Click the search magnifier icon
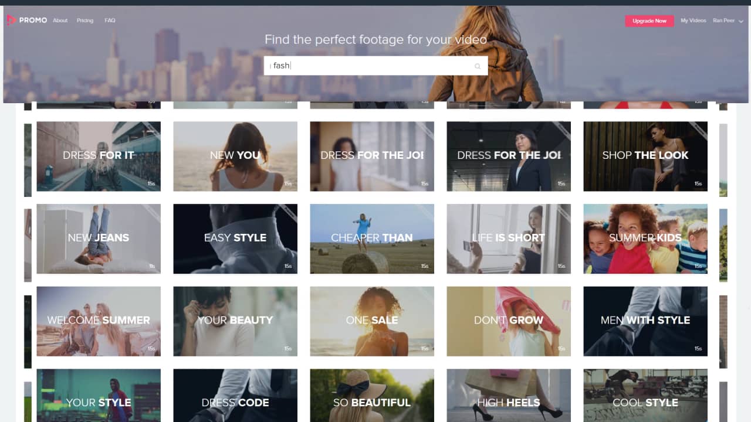Screen dimensions: 751x422 (478, 66)
